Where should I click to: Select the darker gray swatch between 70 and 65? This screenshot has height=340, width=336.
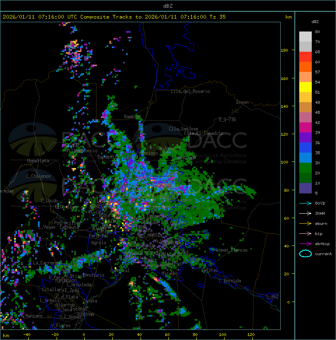coord(305,46)
